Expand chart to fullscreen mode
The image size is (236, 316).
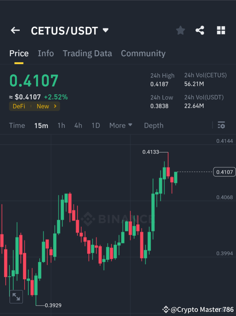(16, 297)
